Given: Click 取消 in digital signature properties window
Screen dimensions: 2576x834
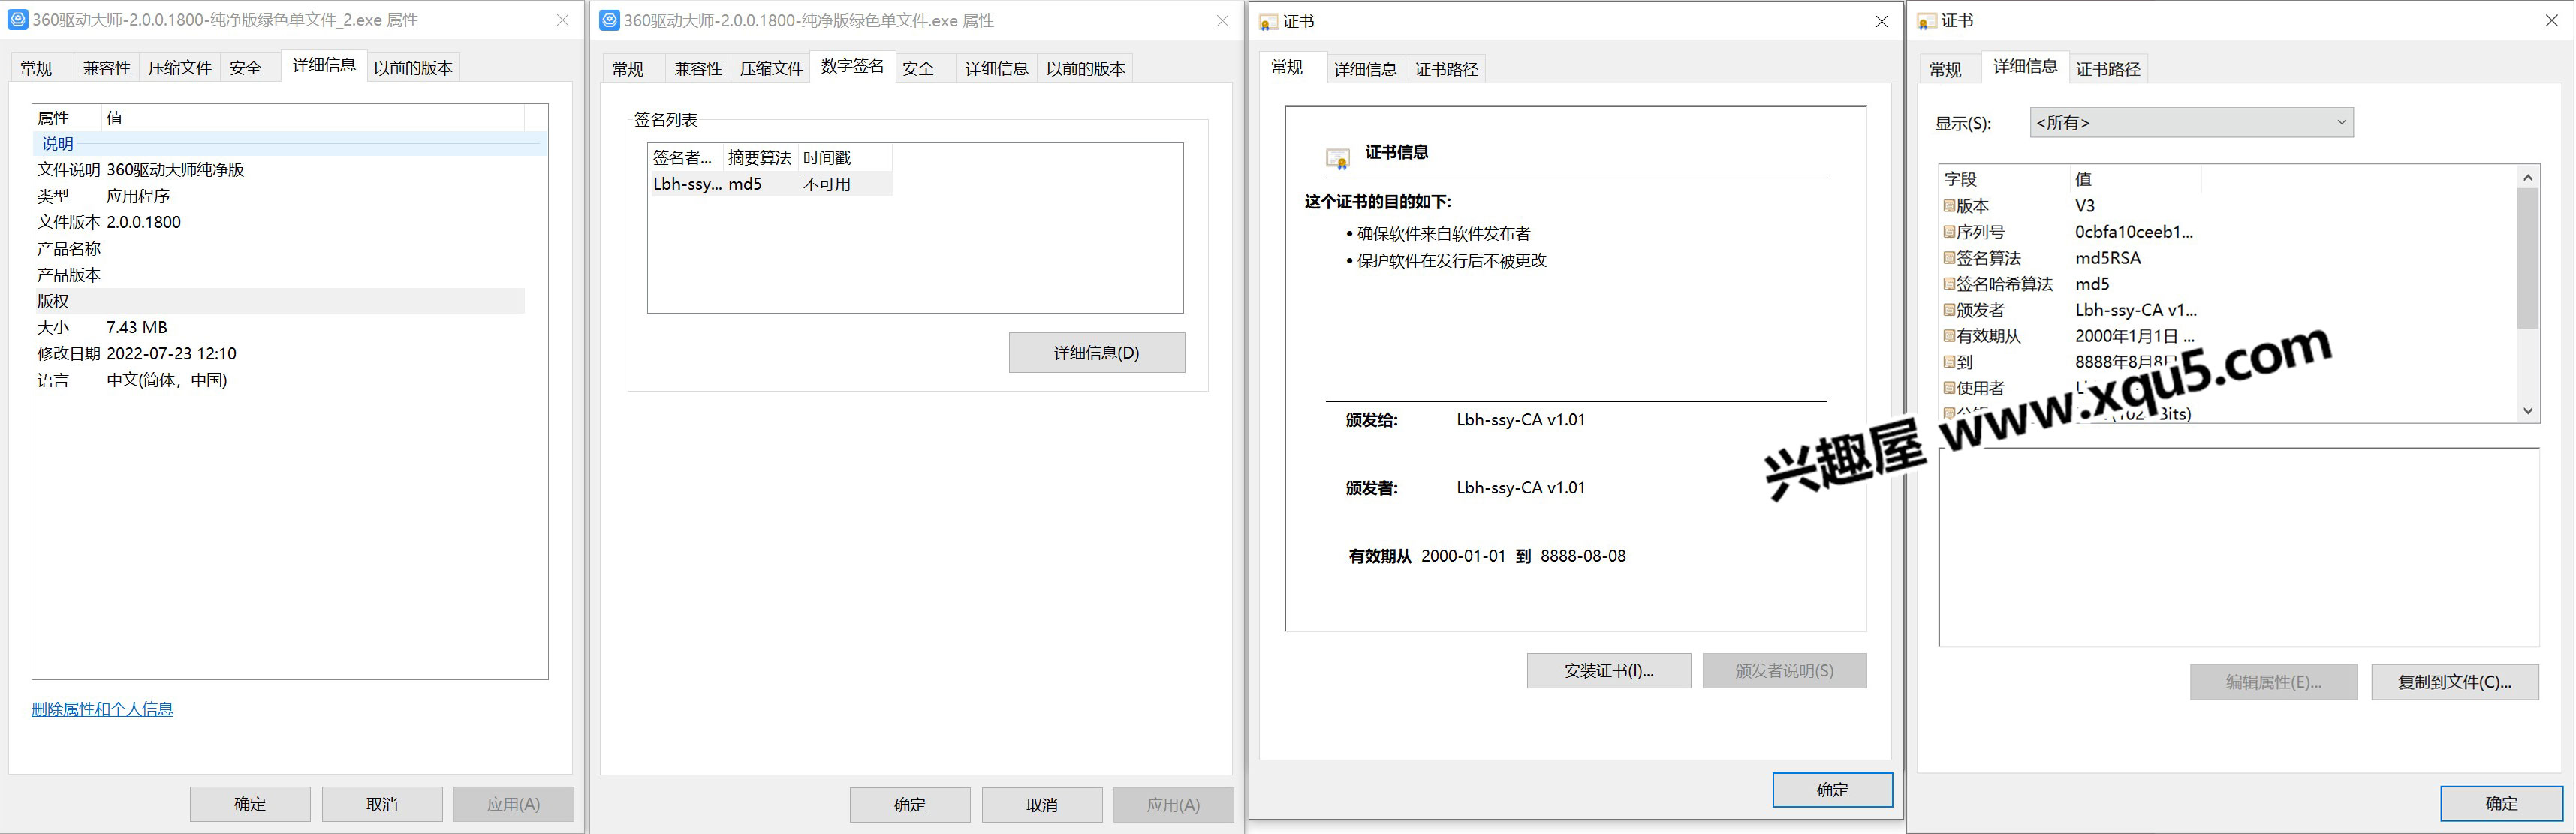Looking at the screenshot, I should point(1042,805).
